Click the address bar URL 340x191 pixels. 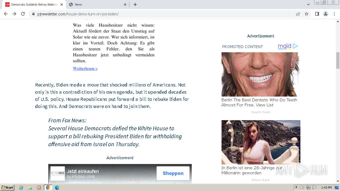coord(78,14)
